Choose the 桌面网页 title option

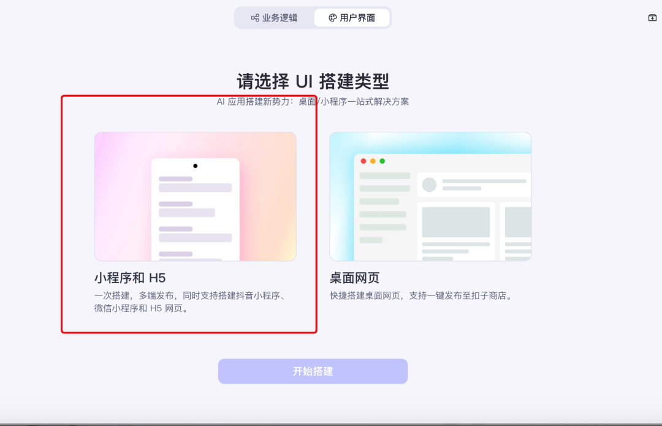pyautogui.click(x=355, y=278)
